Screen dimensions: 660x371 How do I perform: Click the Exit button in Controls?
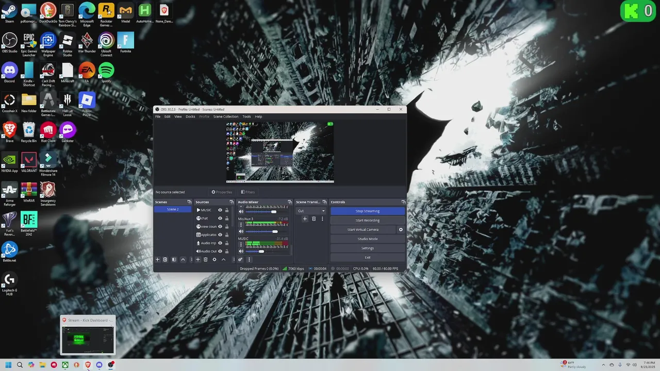[367, 258]
